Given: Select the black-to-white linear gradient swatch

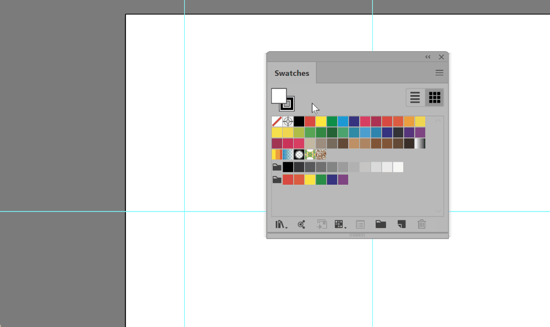Looking at the screenshot, I should point(420,143).
